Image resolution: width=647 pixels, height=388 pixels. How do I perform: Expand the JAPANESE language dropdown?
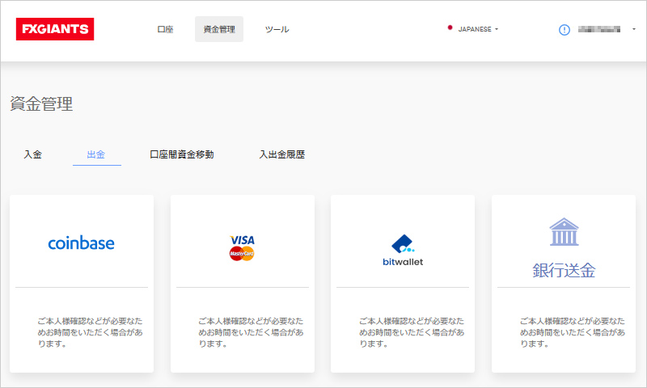click(x=478, y=29)
